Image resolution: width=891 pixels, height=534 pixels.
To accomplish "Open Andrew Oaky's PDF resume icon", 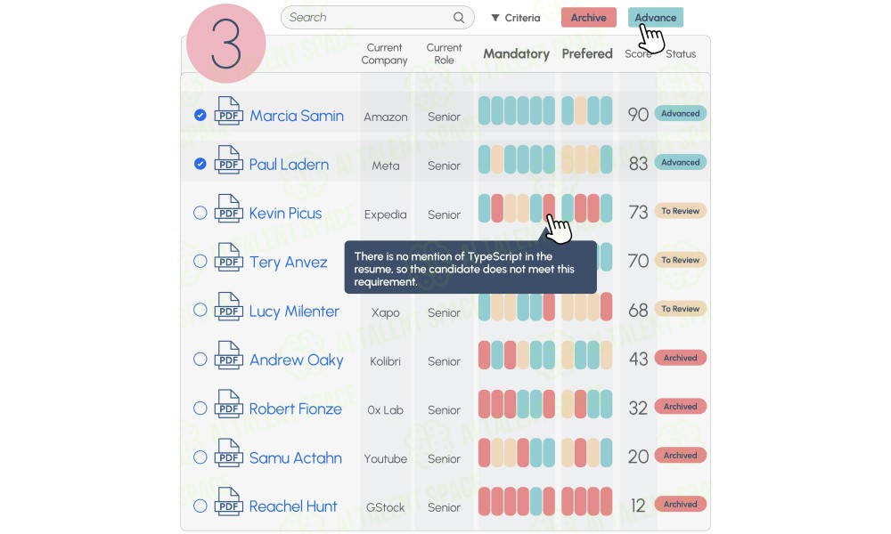I will pos(228,355).
